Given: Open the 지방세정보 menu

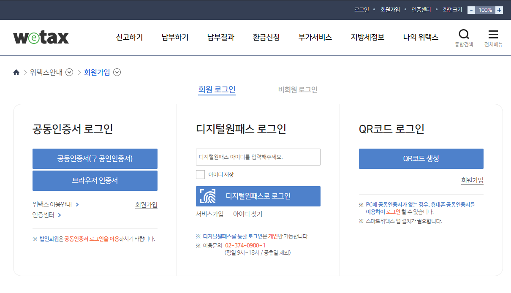Looking at the screenshot, I should [x=368, y=37].
